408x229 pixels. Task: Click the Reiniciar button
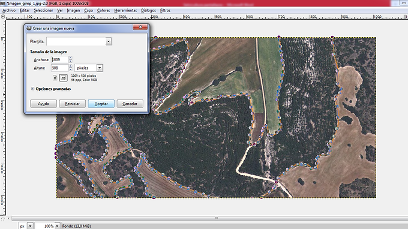pos(72,104)
